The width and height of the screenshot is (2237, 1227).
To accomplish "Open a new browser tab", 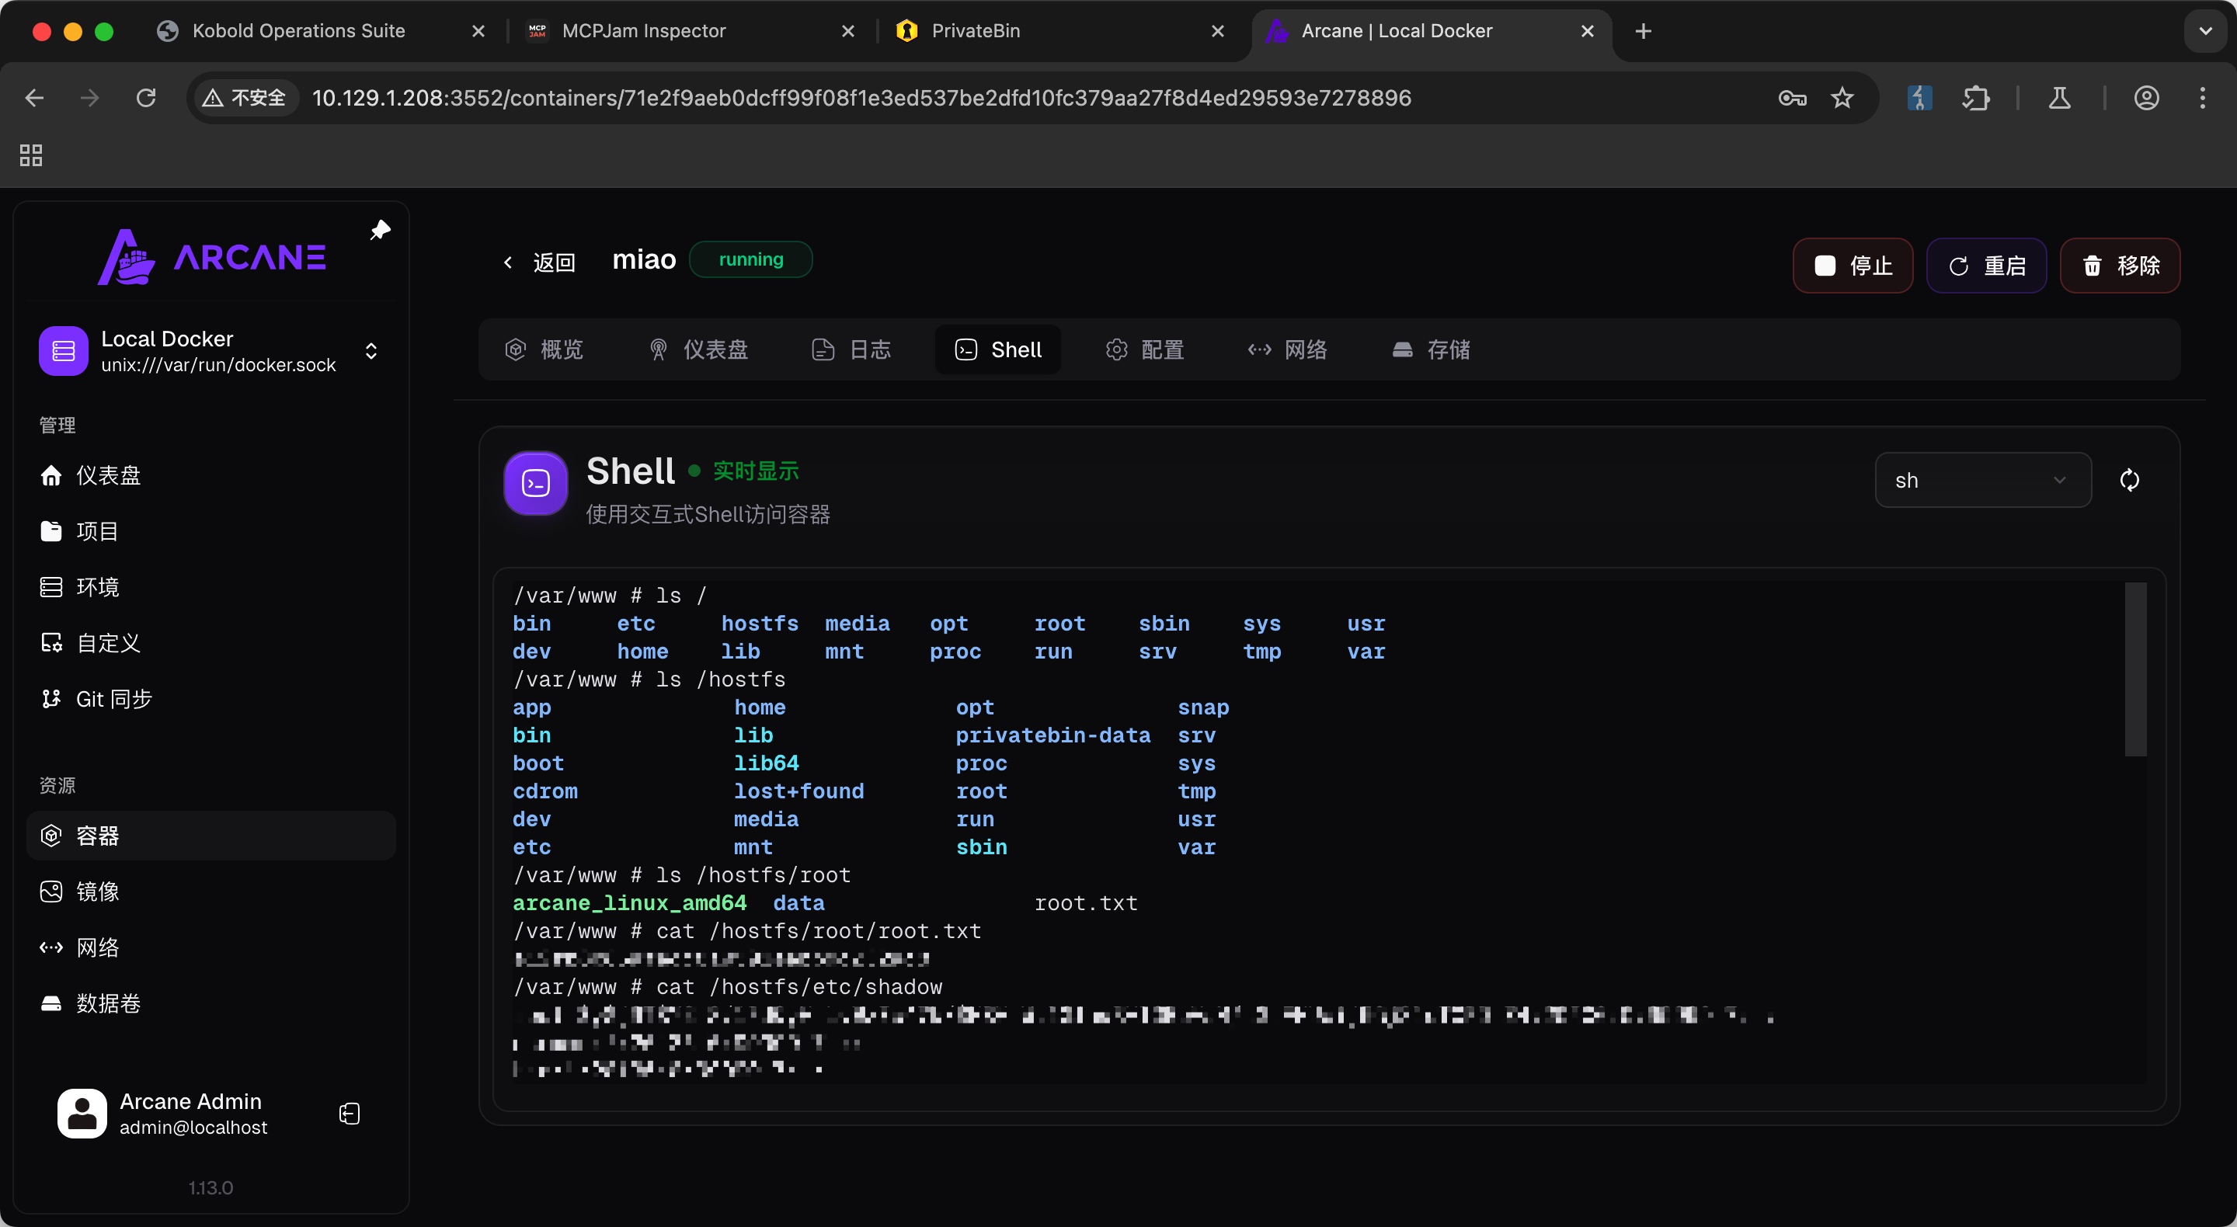I will tap(1643, 31).
